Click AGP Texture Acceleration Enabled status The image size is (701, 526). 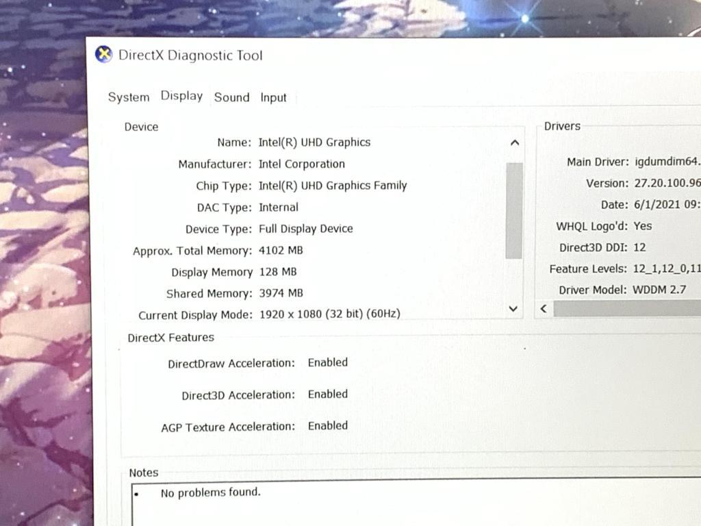coord(328,425)
